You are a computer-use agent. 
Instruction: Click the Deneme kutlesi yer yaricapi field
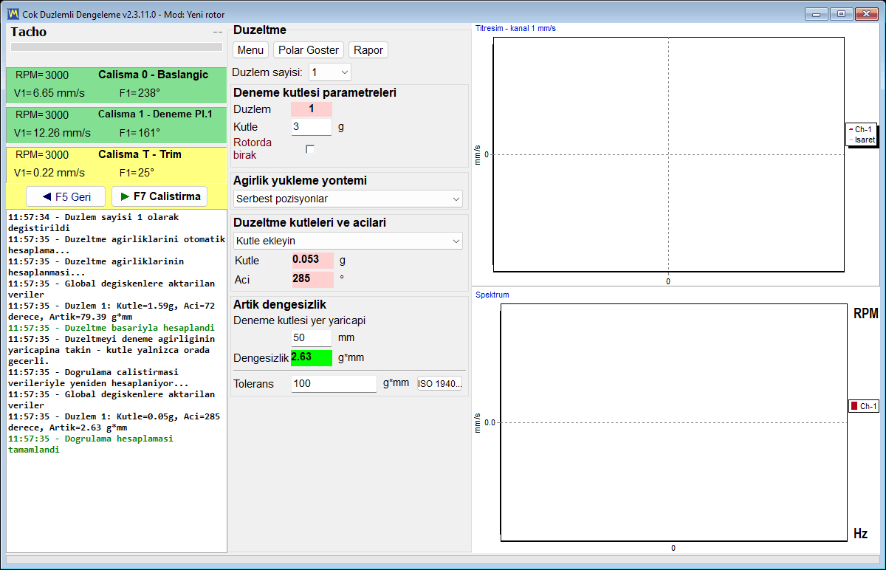(312, 337)
